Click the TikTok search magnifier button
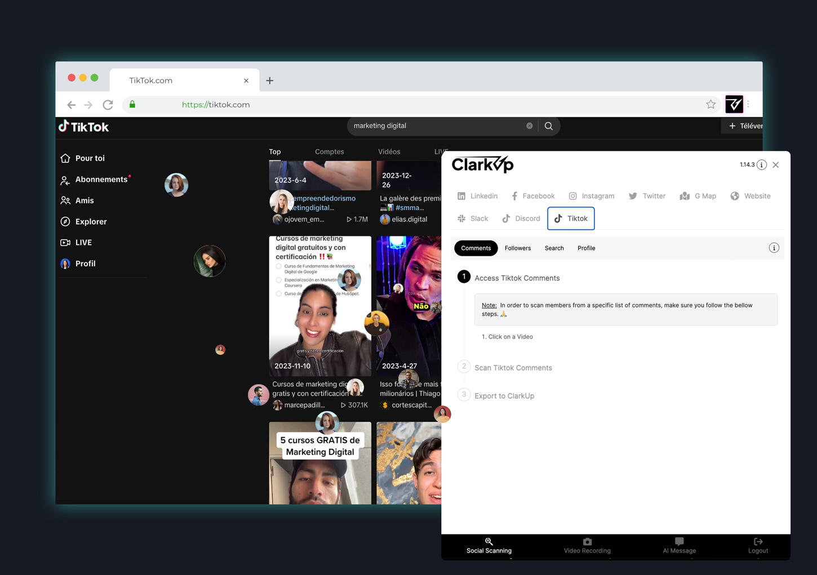The image size is (817, 575). click(549, 126)
